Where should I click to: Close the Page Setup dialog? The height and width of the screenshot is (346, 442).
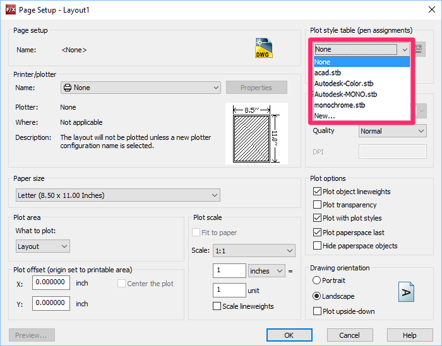[x=431, y=9]
